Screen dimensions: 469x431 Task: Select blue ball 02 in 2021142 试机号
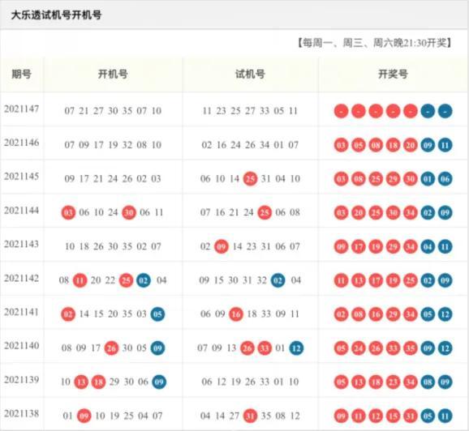278,280
